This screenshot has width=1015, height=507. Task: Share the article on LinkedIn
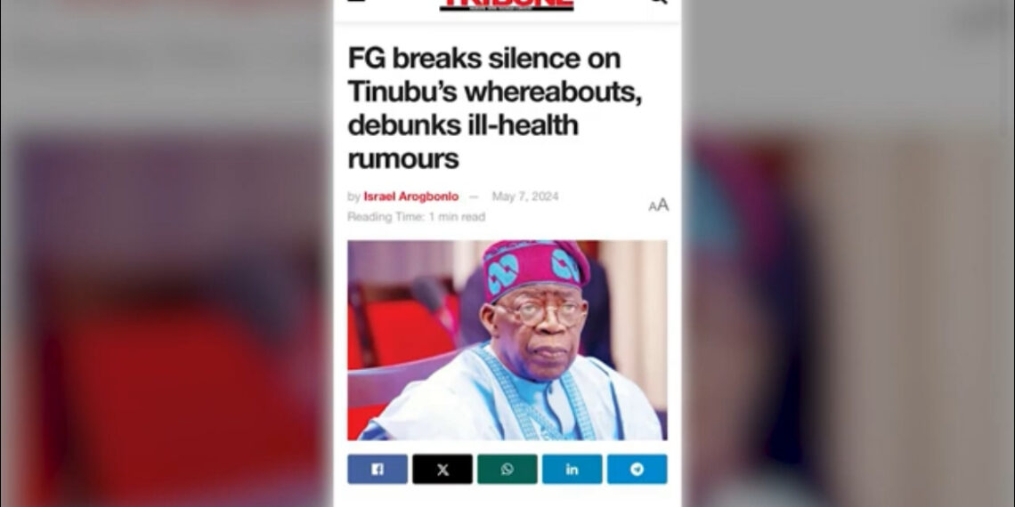[572, 470]
